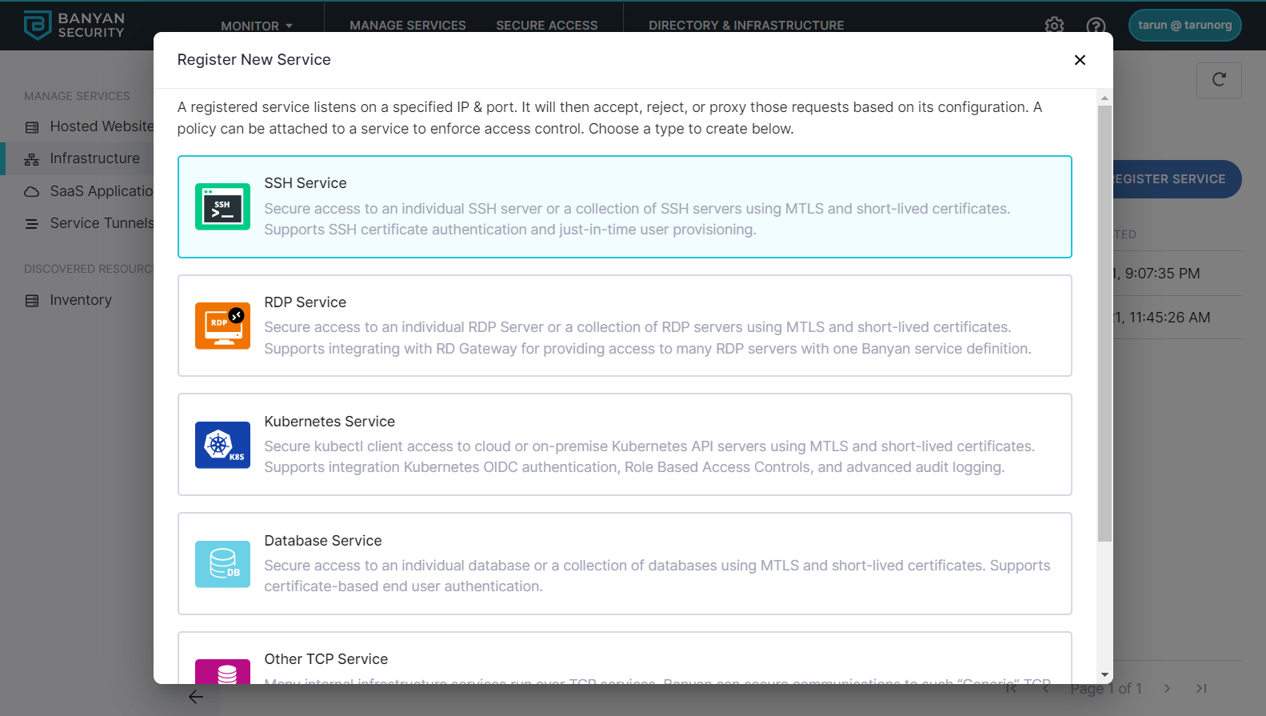
Task: Open Inventory in the sidebar
Action: pyautogui.click(x=80, y=300)
